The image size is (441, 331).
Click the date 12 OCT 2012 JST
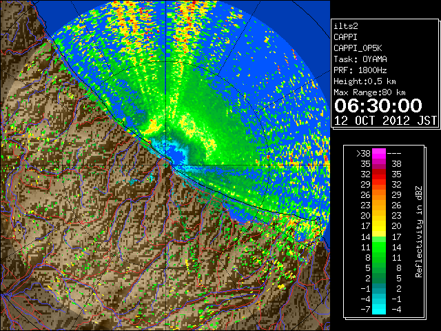click(x=385, y=121)
